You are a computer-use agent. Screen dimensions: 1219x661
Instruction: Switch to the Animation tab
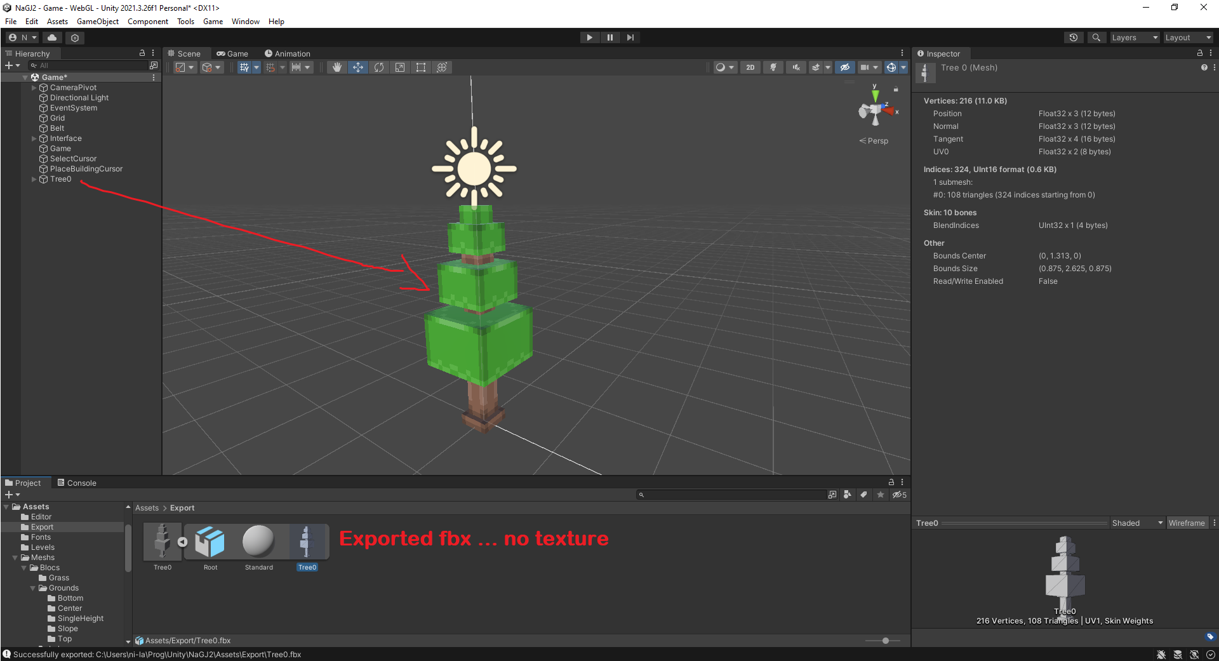[x=288, y=53]
